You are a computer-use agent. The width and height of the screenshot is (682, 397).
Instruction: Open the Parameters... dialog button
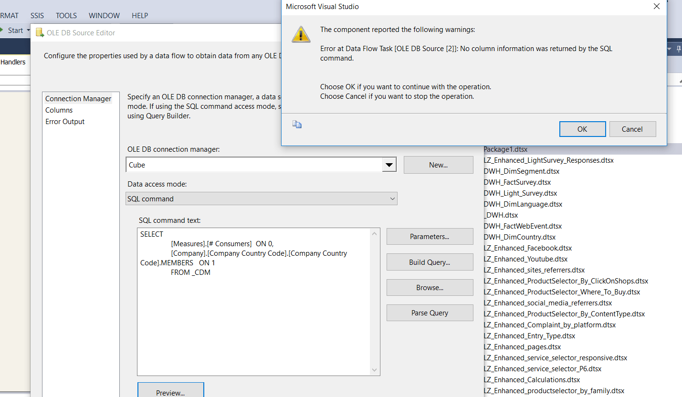430,237
